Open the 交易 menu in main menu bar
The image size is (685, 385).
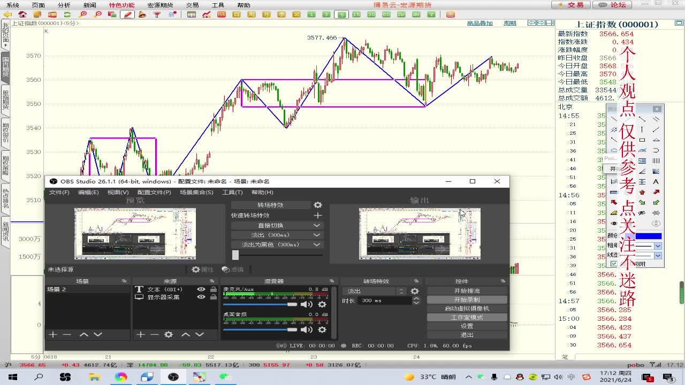tap(192, 5)
